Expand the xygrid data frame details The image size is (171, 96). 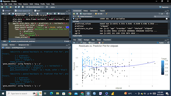[74, 19]
